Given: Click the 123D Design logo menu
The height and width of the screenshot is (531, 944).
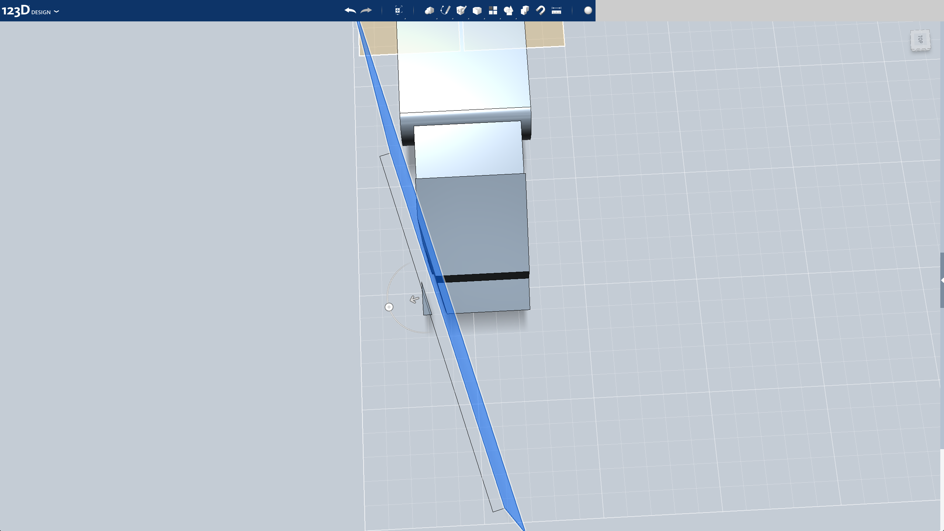Looking at the screenshot, I should click(17, 10).
